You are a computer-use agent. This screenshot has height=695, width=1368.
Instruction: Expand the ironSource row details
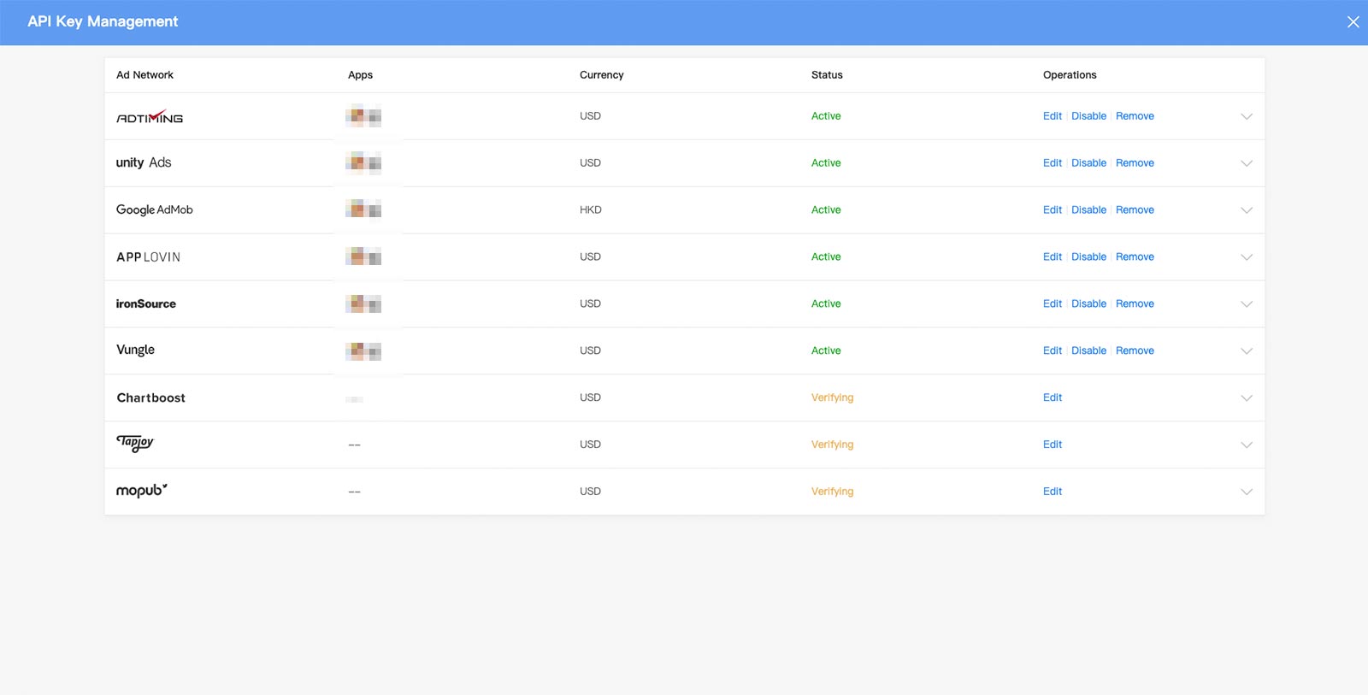coord(1247,304)
